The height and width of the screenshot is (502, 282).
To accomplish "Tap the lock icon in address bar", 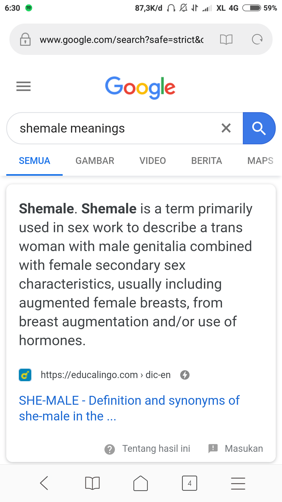I will tap(25, 39).
